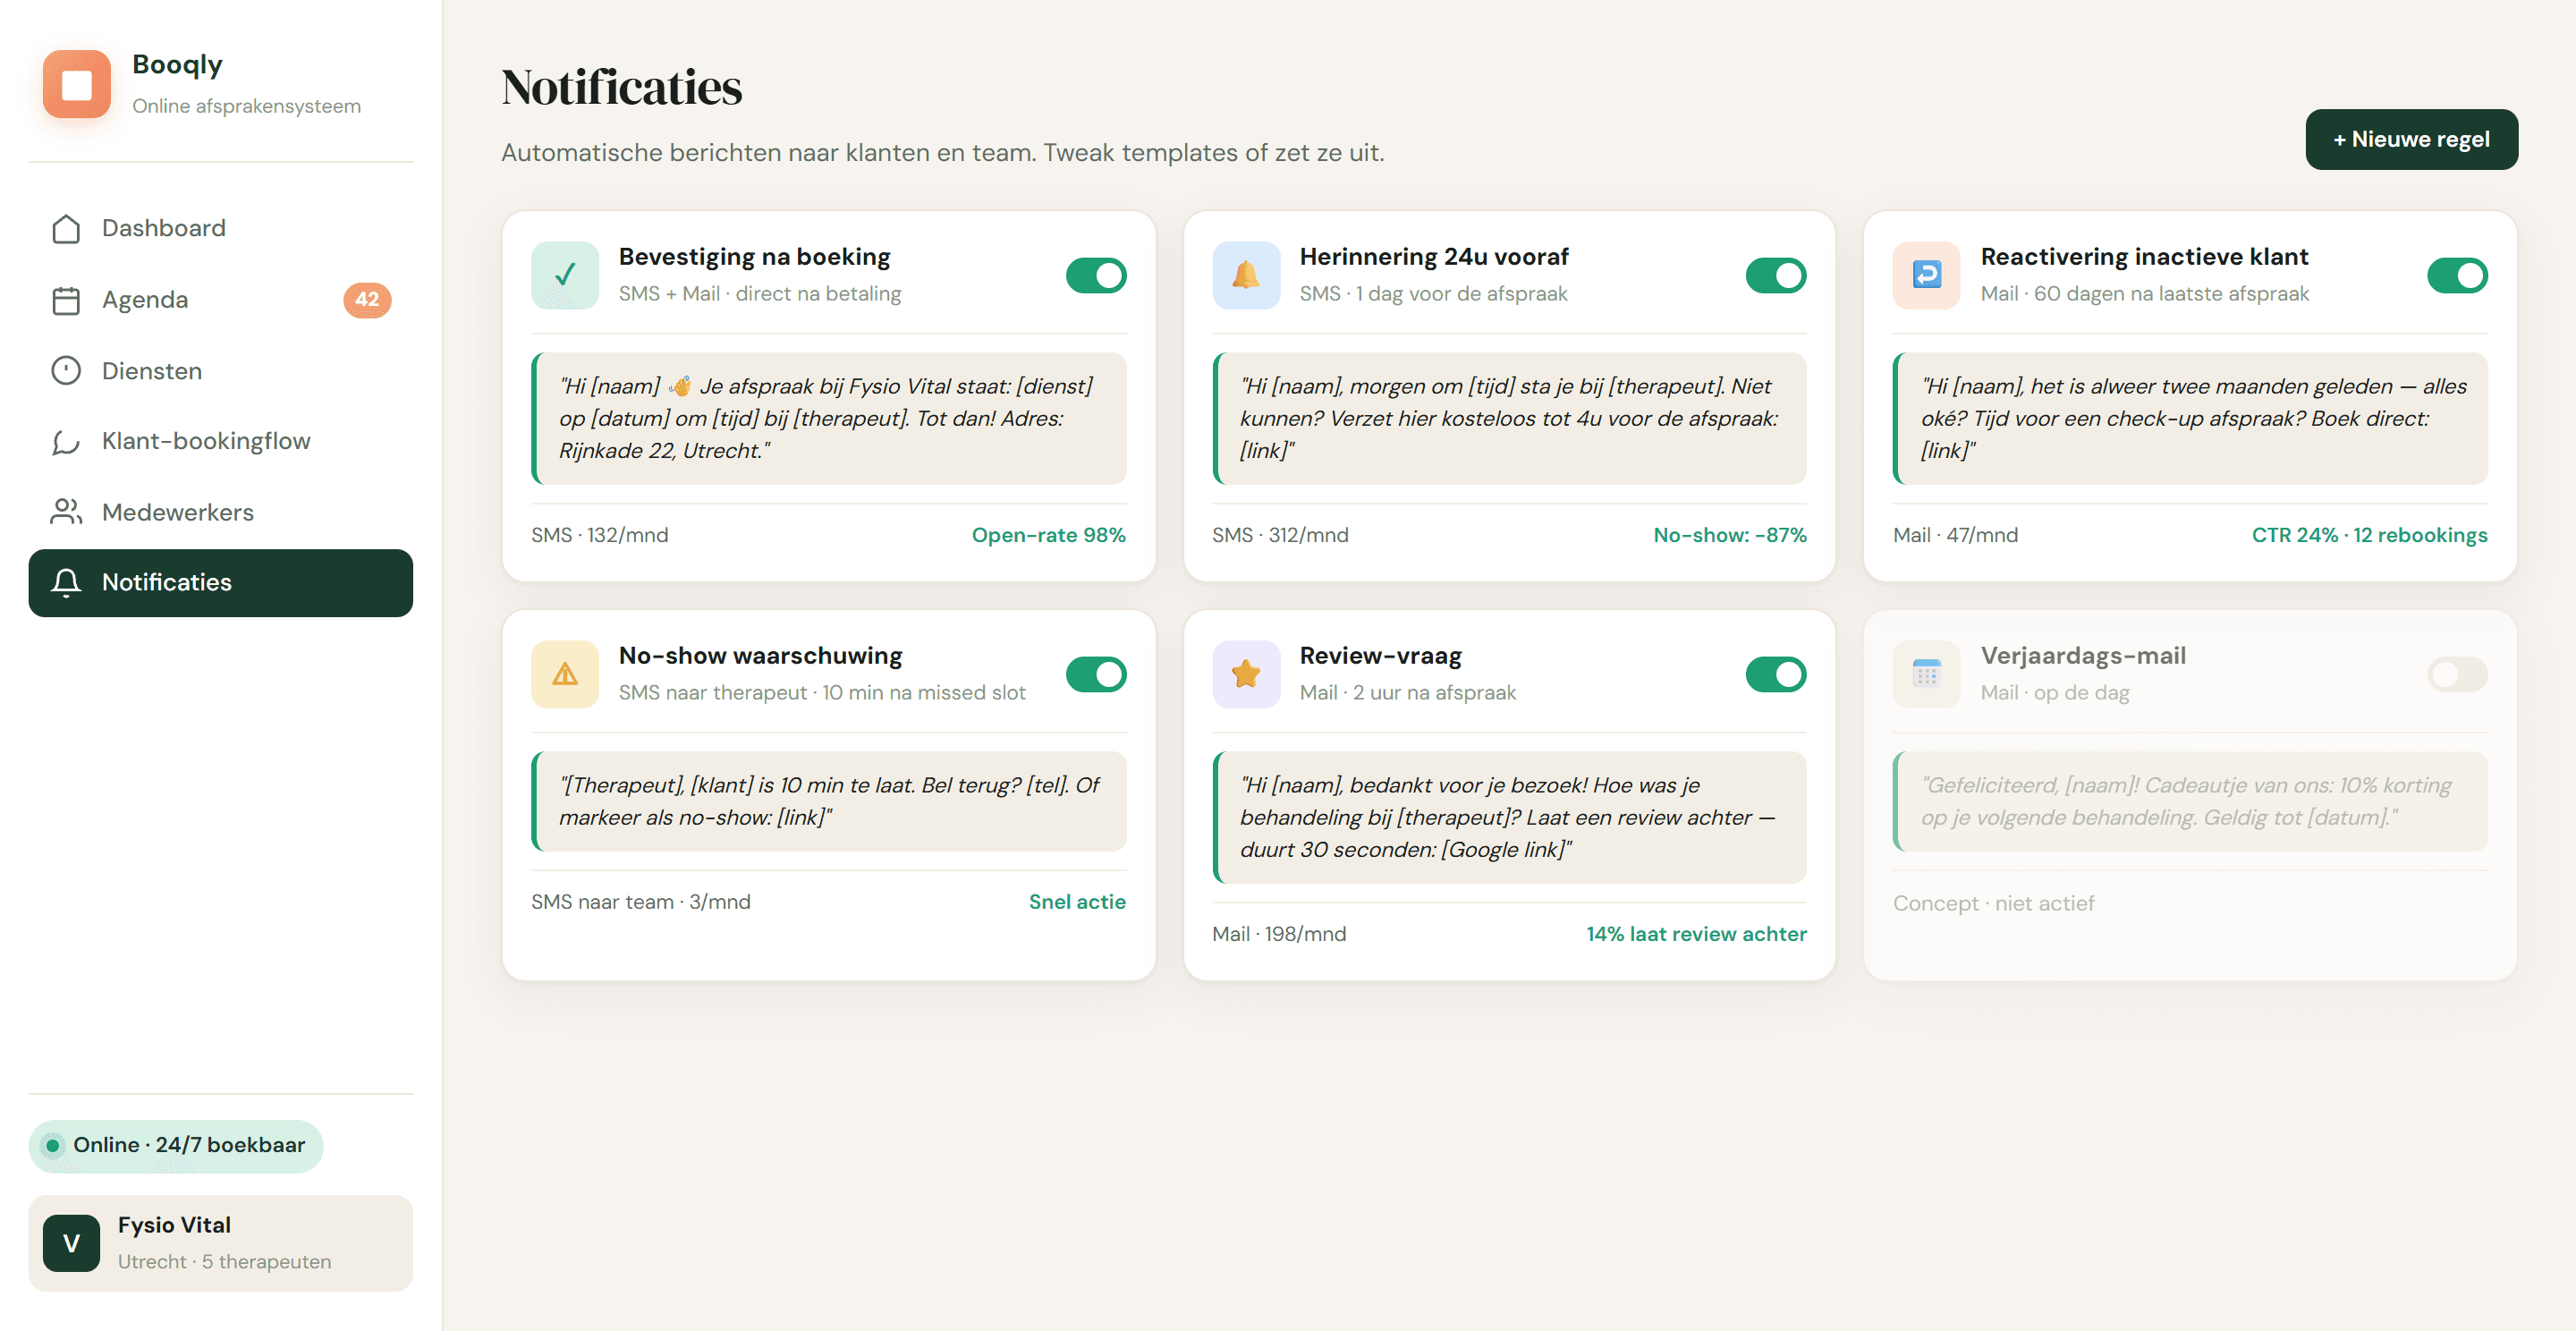Viewport: 2576px width, 1331px height.
Task: Open the Diensten page
Action: pos(220,371)
